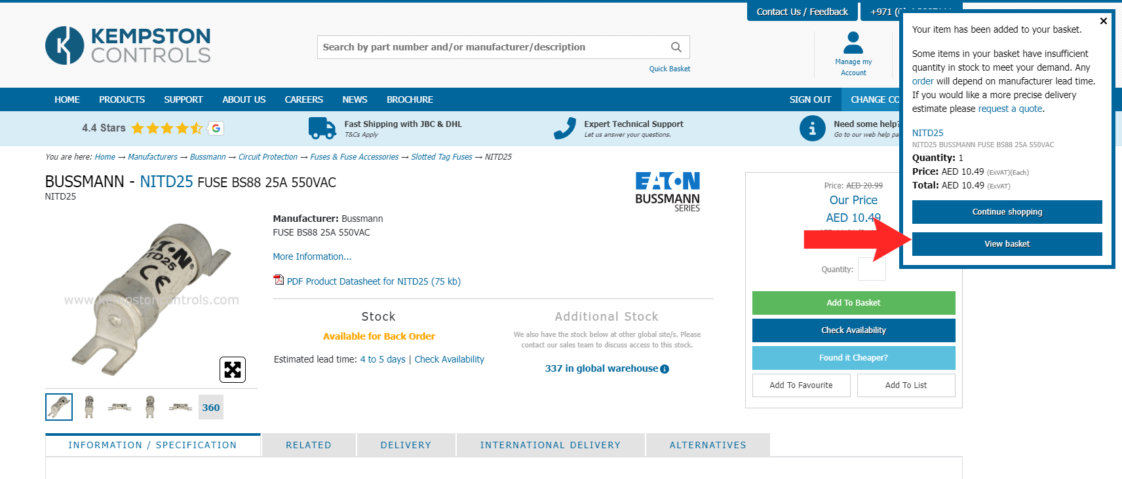
Task: Expand product image fullscreen icon
Action: tap(233, 370)
